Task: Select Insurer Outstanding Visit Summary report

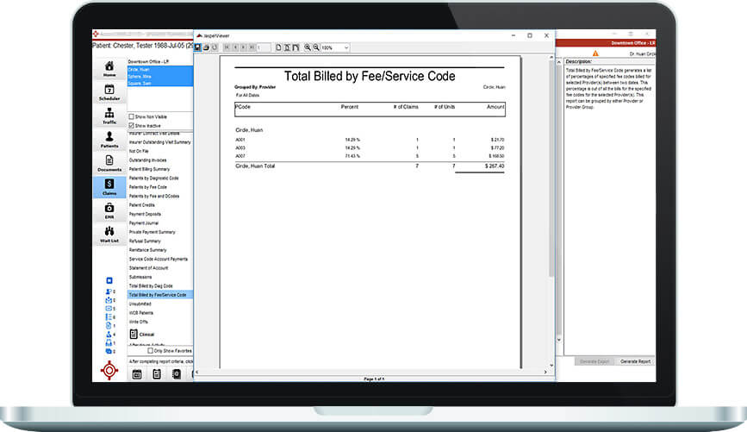Action: 159,142
